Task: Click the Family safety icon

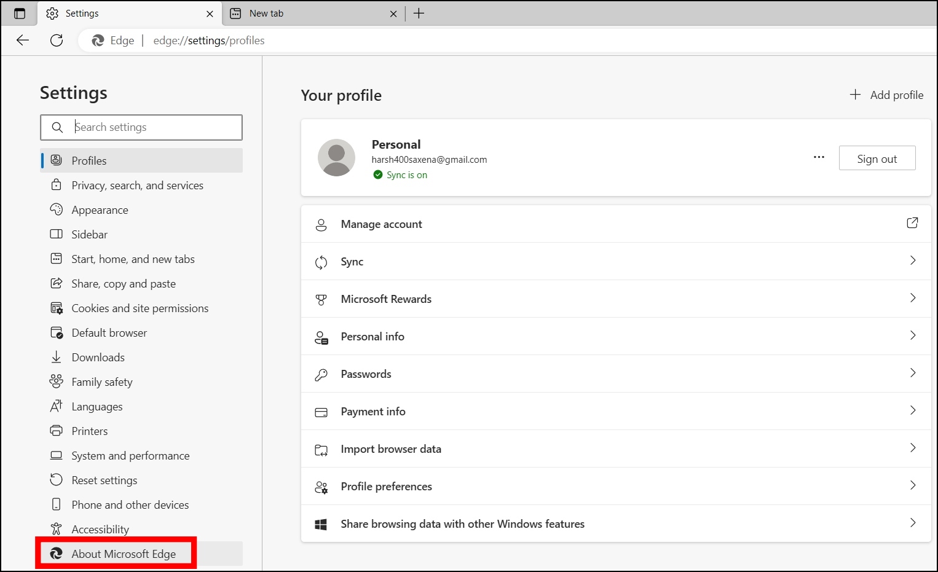Action: pos(57,382)
